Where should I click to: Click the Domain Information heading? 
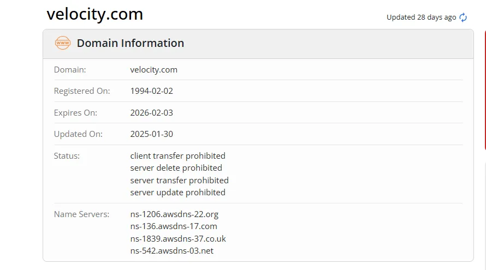tap(131, 43)
